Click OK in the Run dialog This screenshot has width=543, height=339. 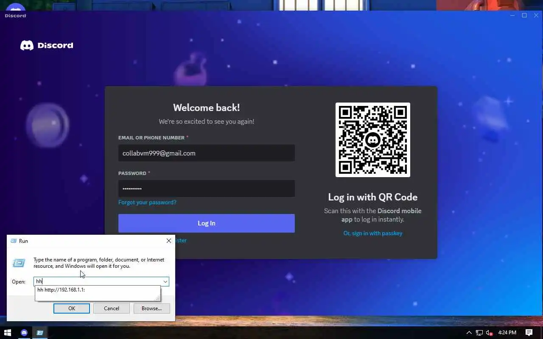(72, 308)
